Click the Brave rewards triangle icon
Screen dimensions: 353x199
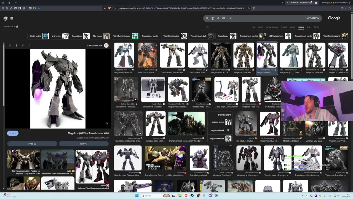[105, 8]
